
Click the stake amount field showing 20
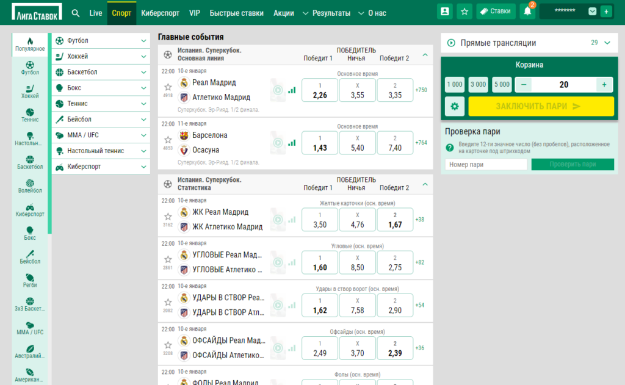(563, 84)
